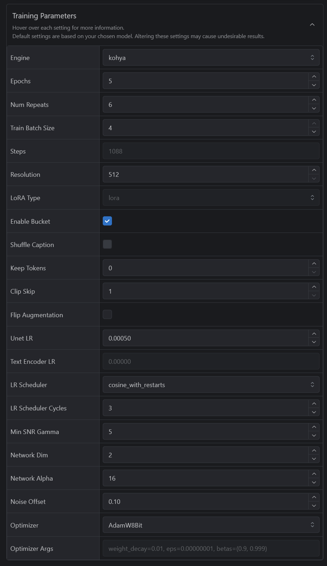Decrease Network Dim with down arrow

(x=314, y=459)
